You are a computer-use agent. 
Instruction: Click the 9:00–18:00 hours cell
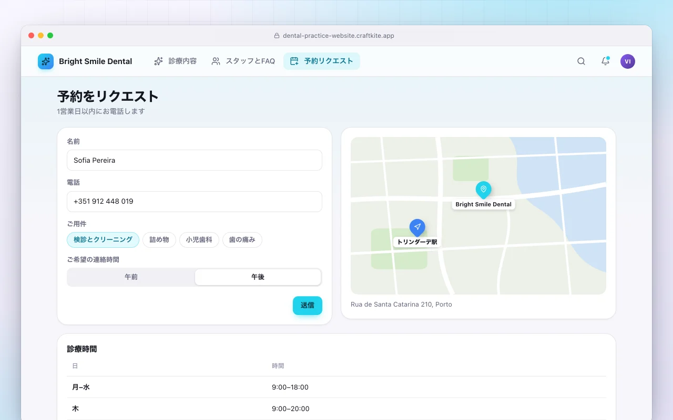point(290,387)
